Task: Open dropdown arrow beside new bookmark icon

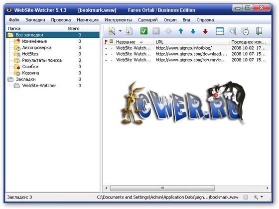Action: pos(120,31)
